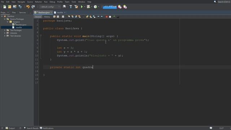Click the Next Bookmark editor icon
231x130 pixels.
[x=91, y=17]
